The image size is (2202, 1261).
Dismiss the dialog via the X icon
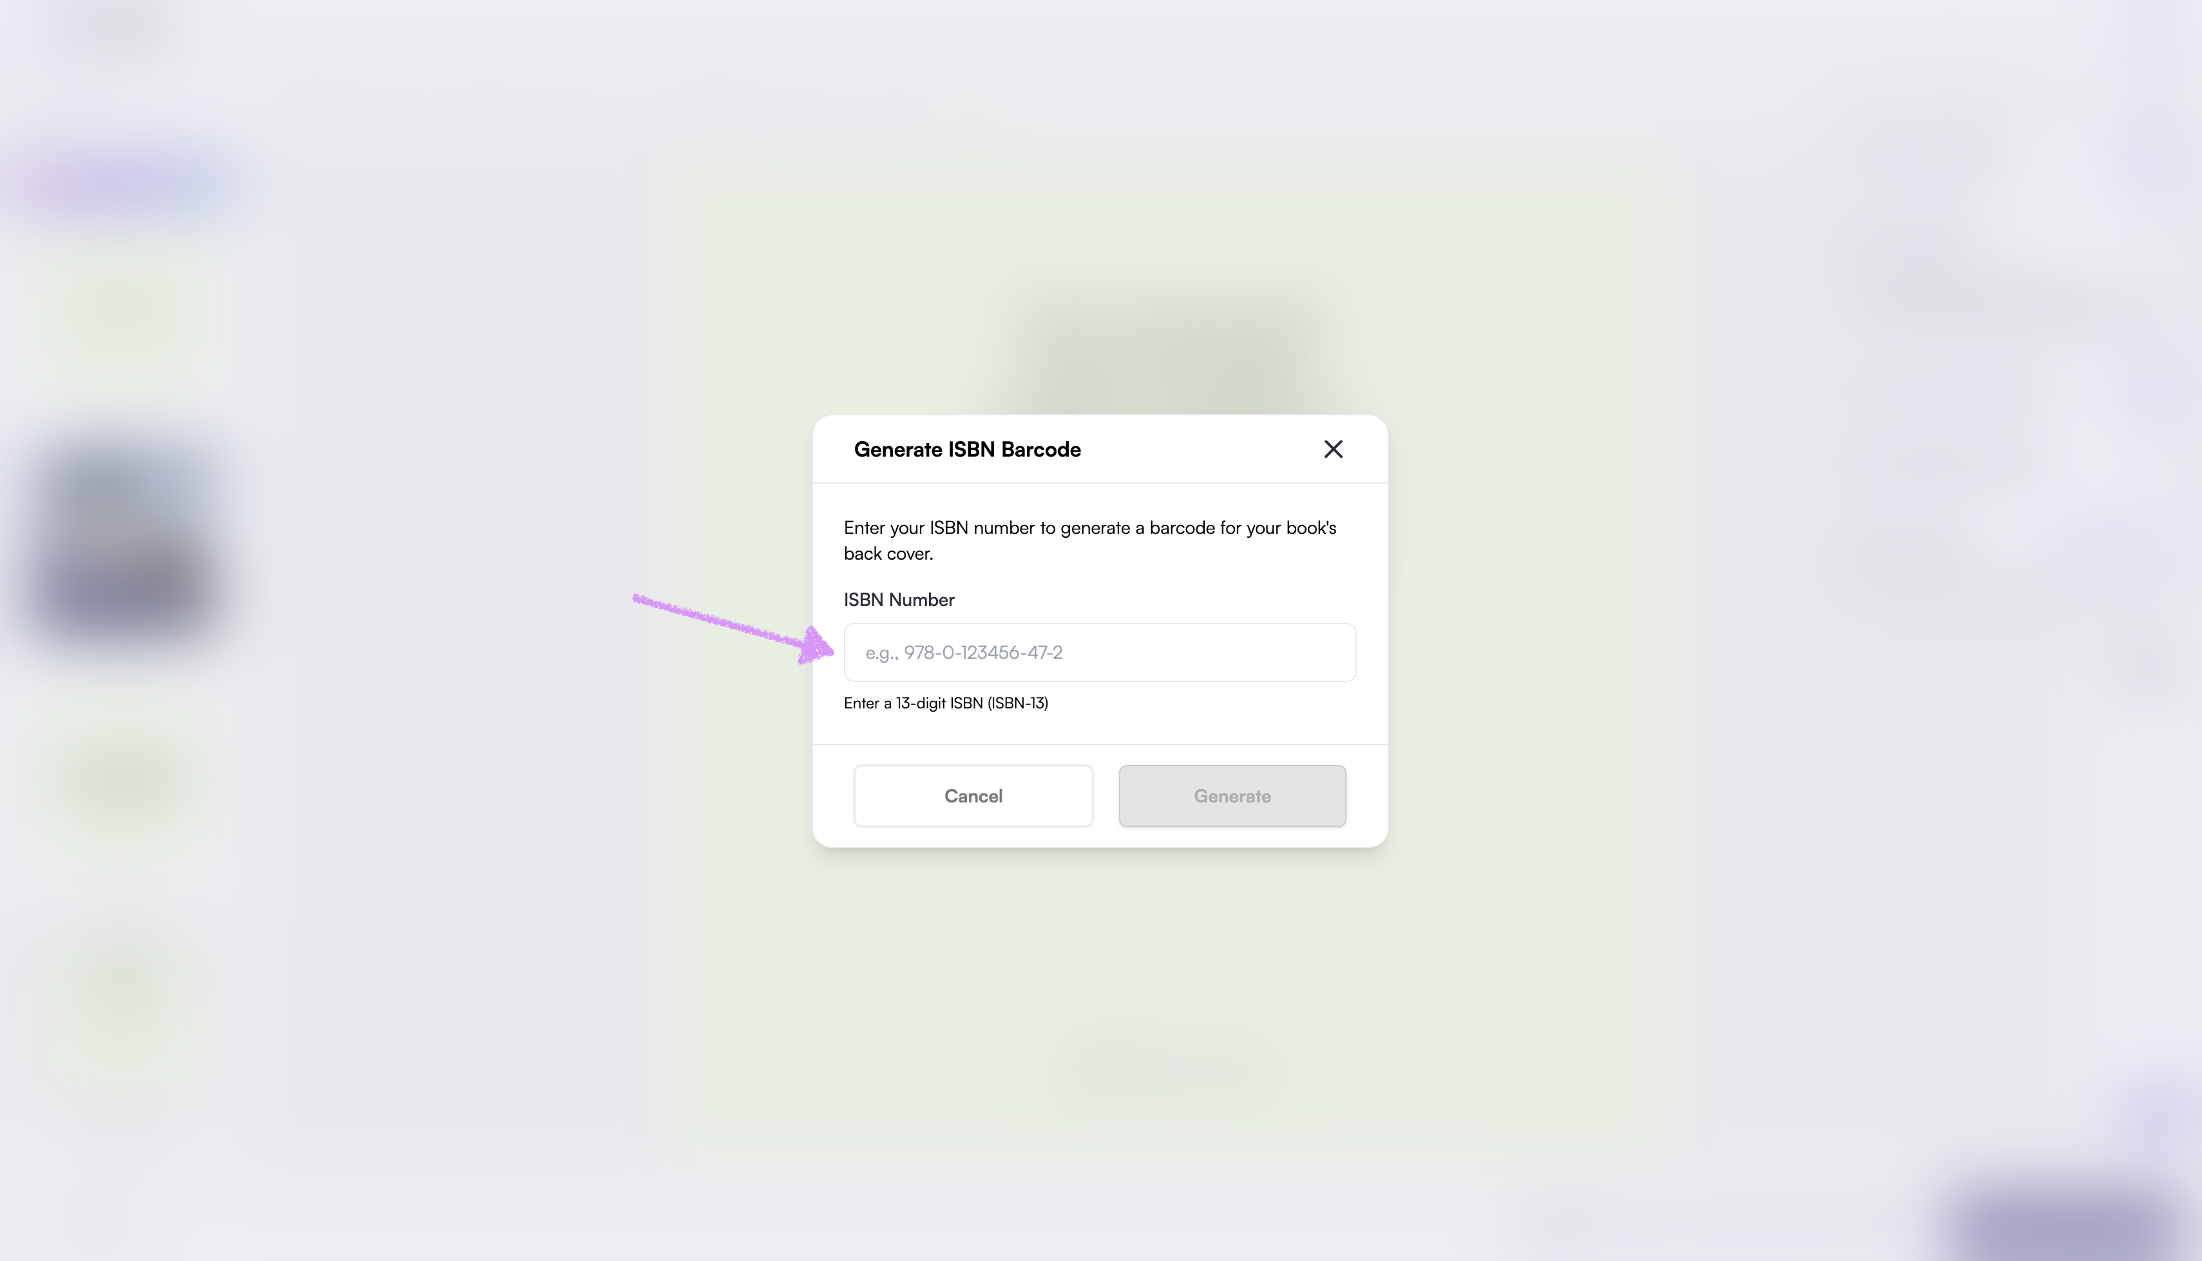pos(1332,449)
